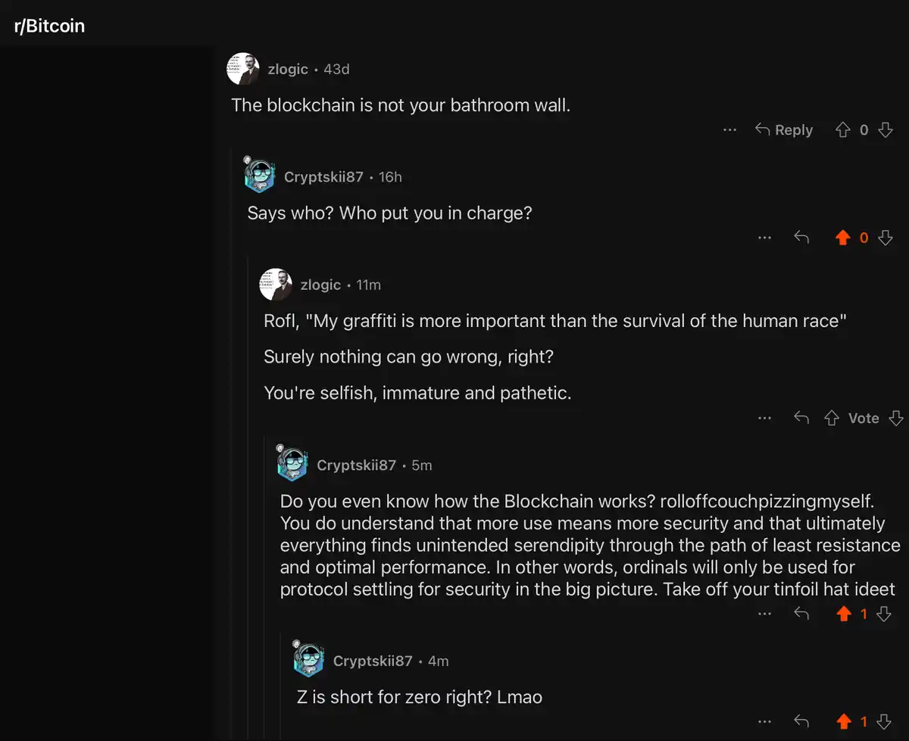Open Cryptskii87 username on 5m comment
Image resolution: width=909 pixels, height=741 pixels.
click(x=356, y=465)
